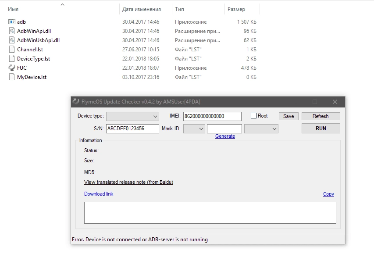
Task: Sort by the Имя column header
Action: 13,9
